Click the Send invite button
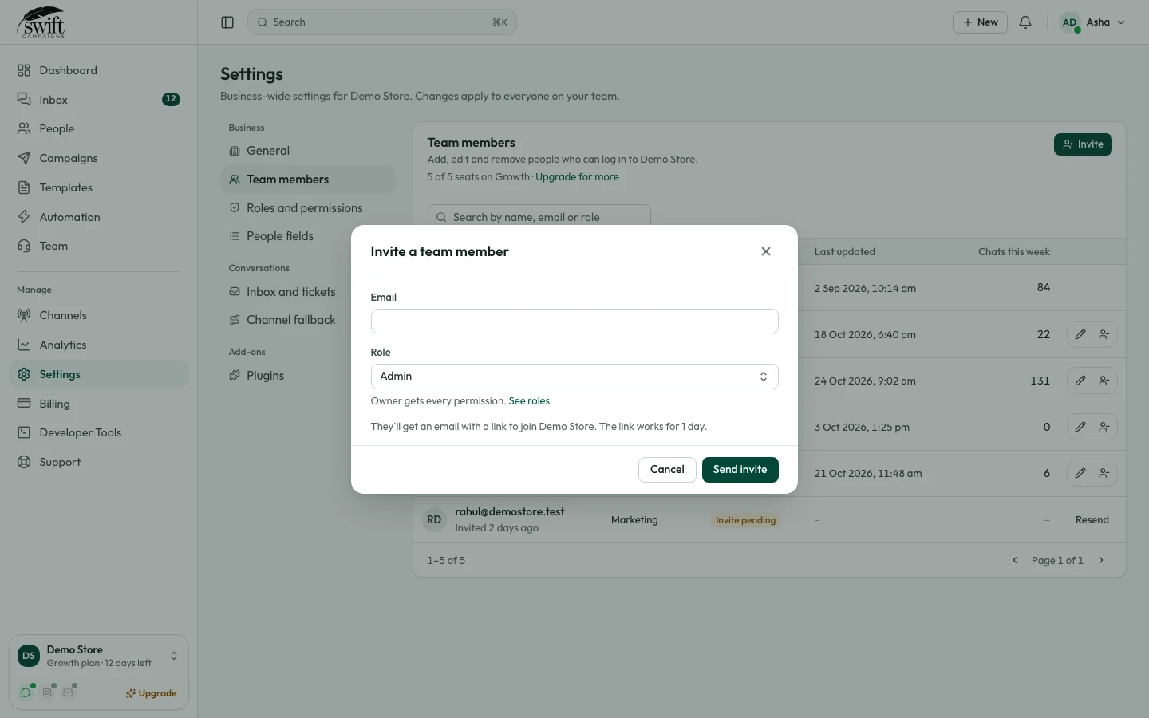 pyautogui.click(x=740, y=470)
